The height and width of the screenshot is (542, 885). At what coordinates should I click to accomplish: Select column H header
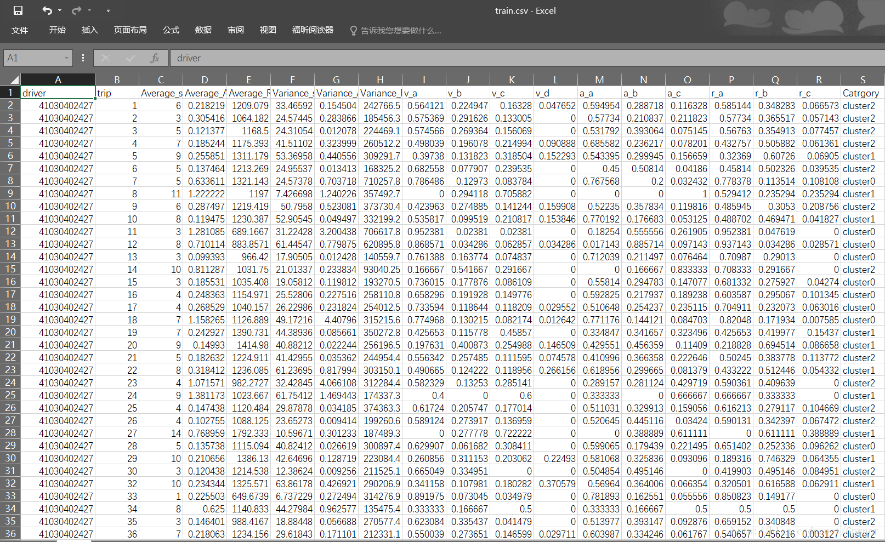click(380, 79)
